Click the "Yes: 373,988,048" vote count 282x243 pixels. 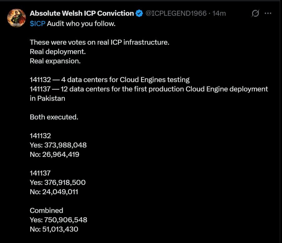point(58,145)
